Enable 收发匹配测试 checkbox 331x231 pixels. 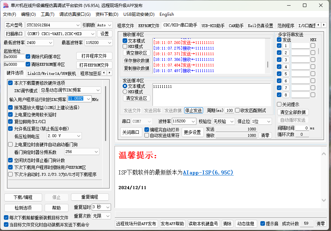pyautogui.click(x=237, y=110)
